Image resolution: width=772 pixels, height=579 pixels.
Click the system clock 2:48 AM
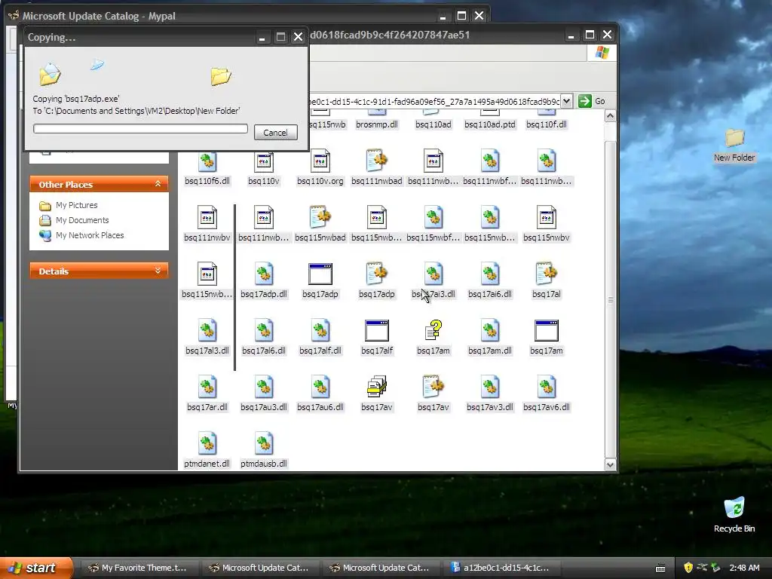click(744, 568)
